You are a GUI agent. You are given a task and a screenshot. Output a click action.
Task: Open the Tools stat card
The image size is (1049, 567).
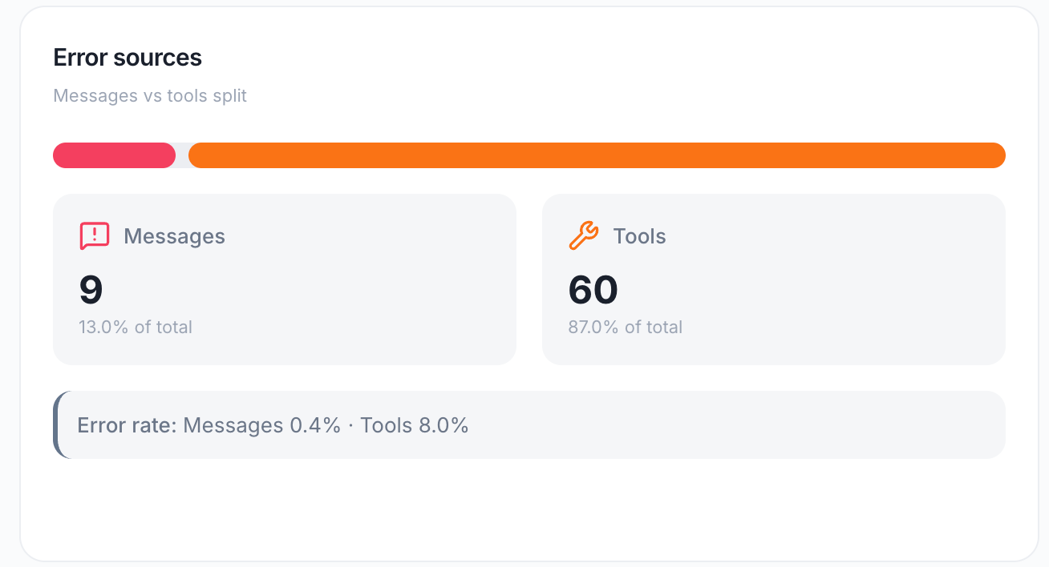[x=774, y=279]
